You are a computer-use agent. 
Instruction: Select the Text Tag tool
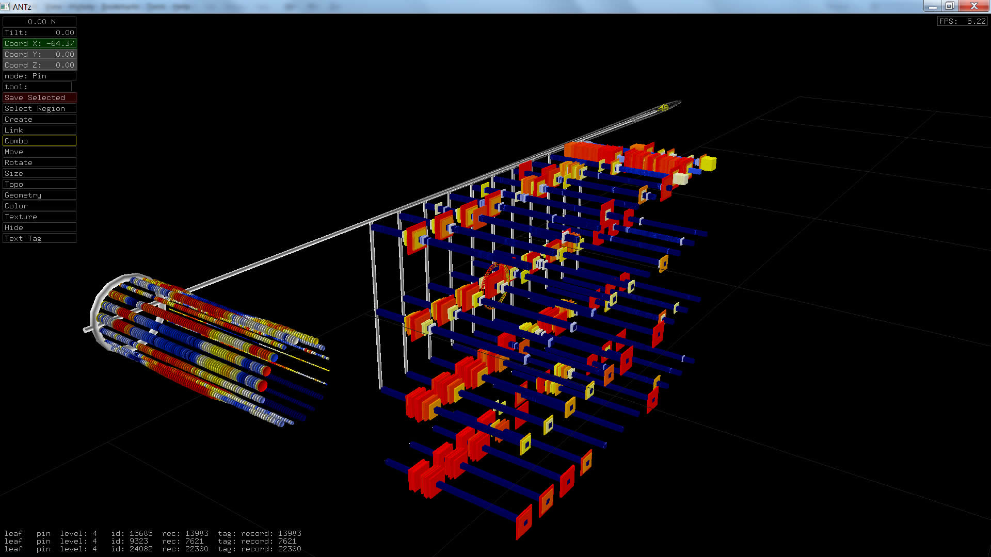click(39, 238)
